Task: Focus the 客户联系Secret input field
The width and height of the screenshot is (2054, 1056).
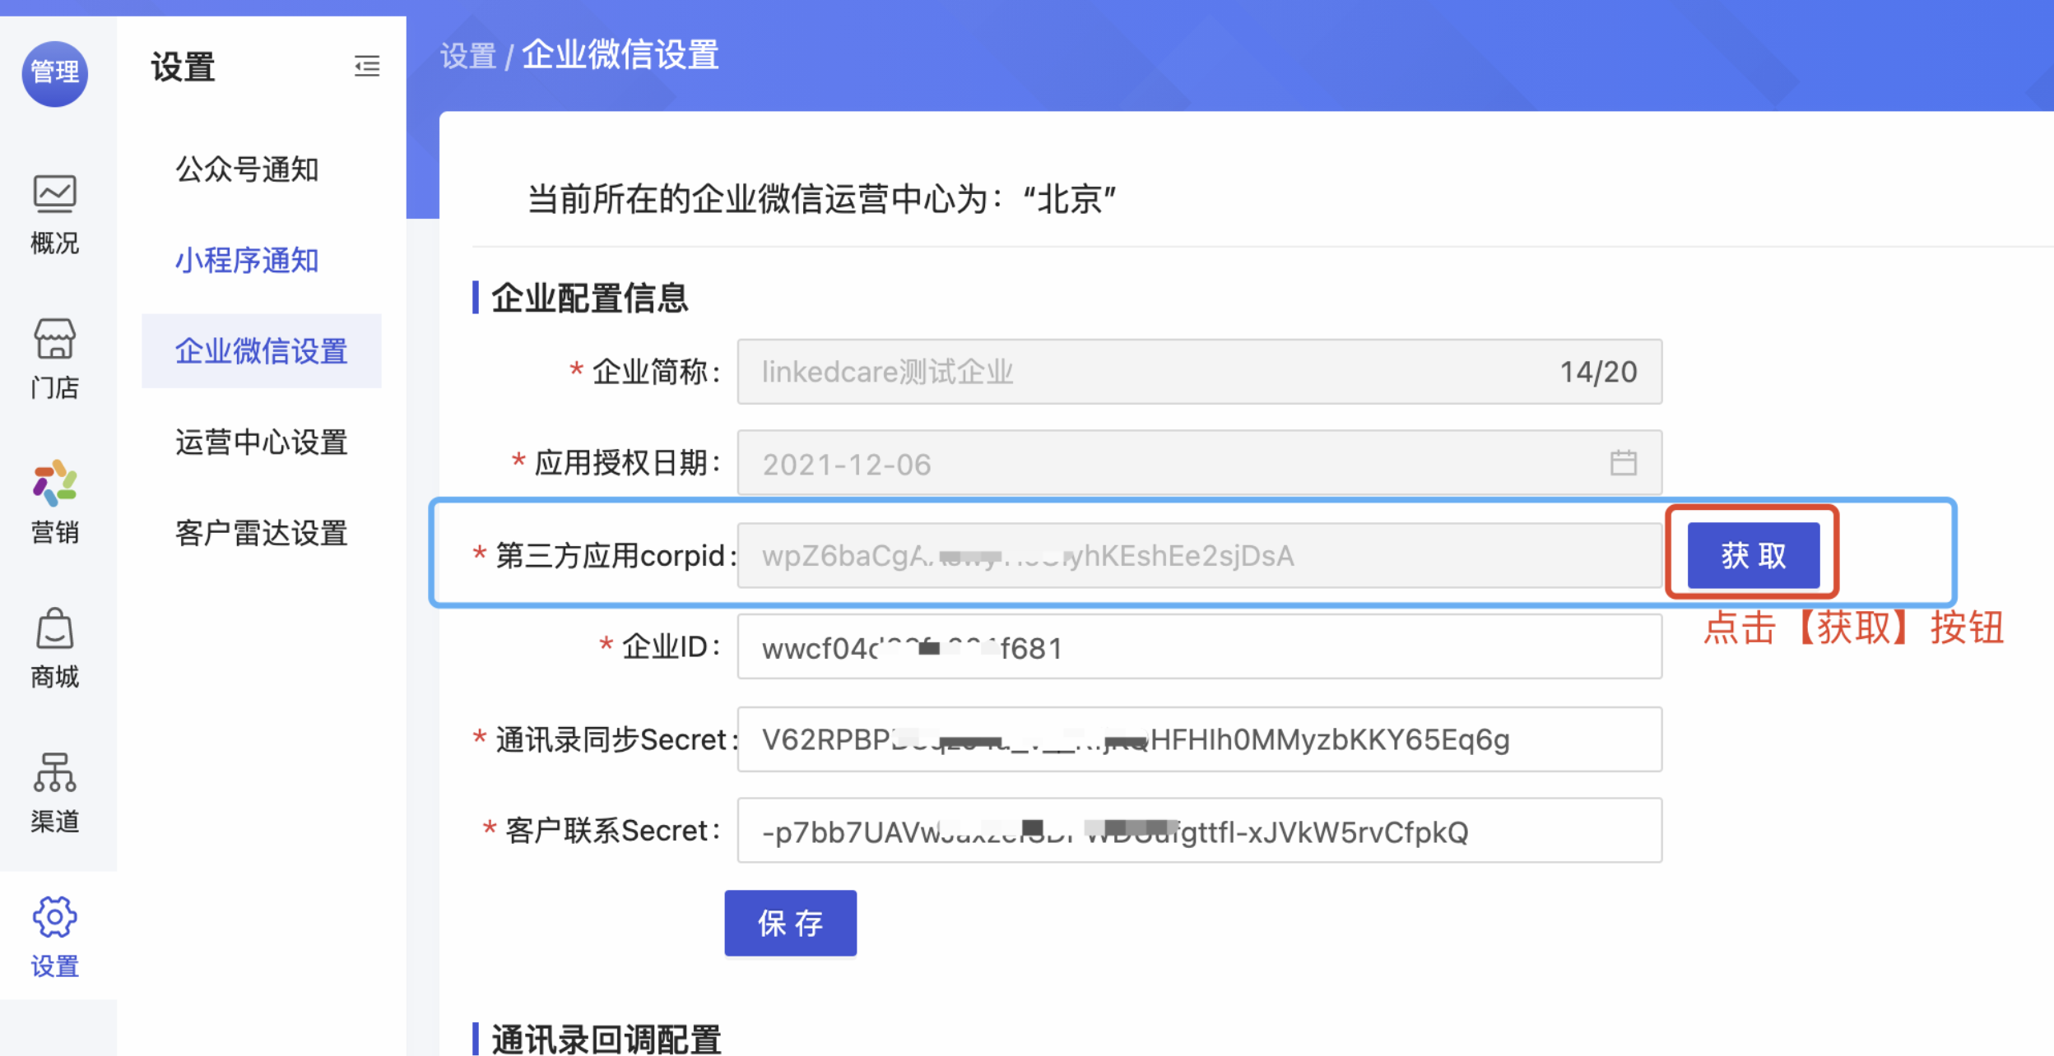Action: click(x=1199, y=831)
